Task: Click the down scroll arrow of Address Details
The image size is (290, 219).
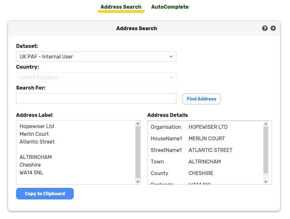Action: click(x=266, y=181)
